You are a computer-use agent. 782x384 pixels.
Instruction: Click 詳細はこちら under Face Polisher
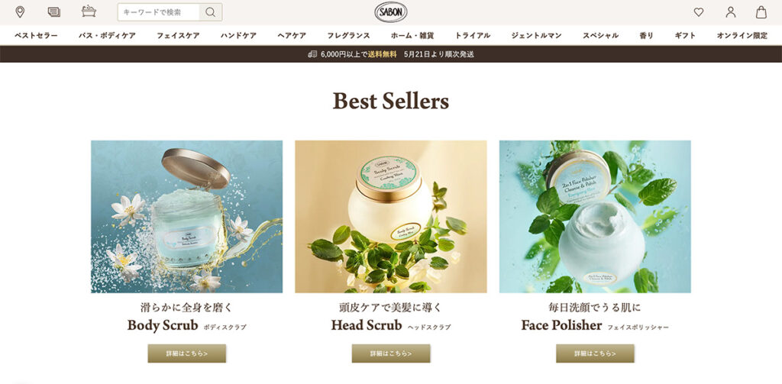coord(595,353)
